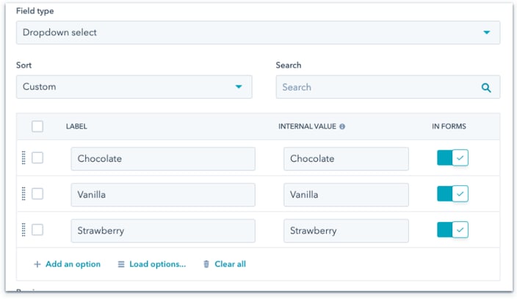Screen dimensions: 517x299
Task: Click the plus icon for Add an option
Action: tap(37, 264)
